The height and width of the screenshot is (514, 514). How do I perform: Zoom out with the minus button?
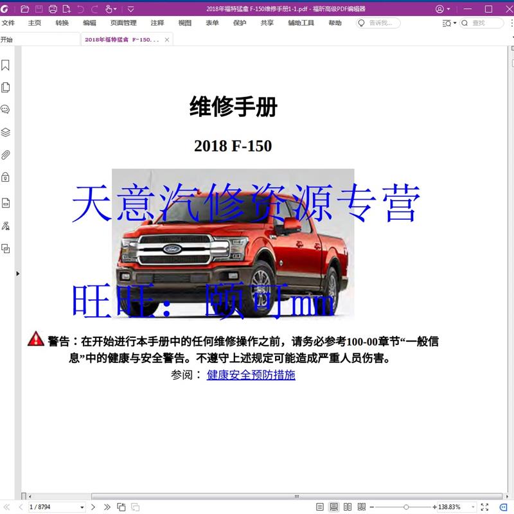coord(372,507)
